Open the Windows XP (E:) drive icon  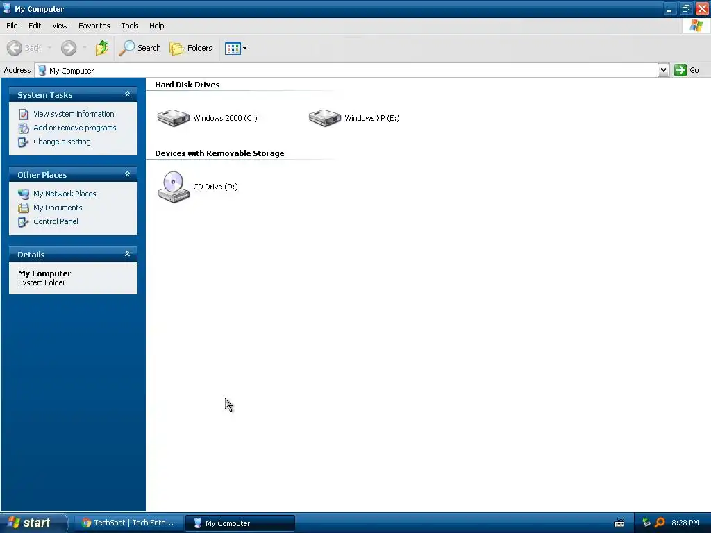pos(325,118)
